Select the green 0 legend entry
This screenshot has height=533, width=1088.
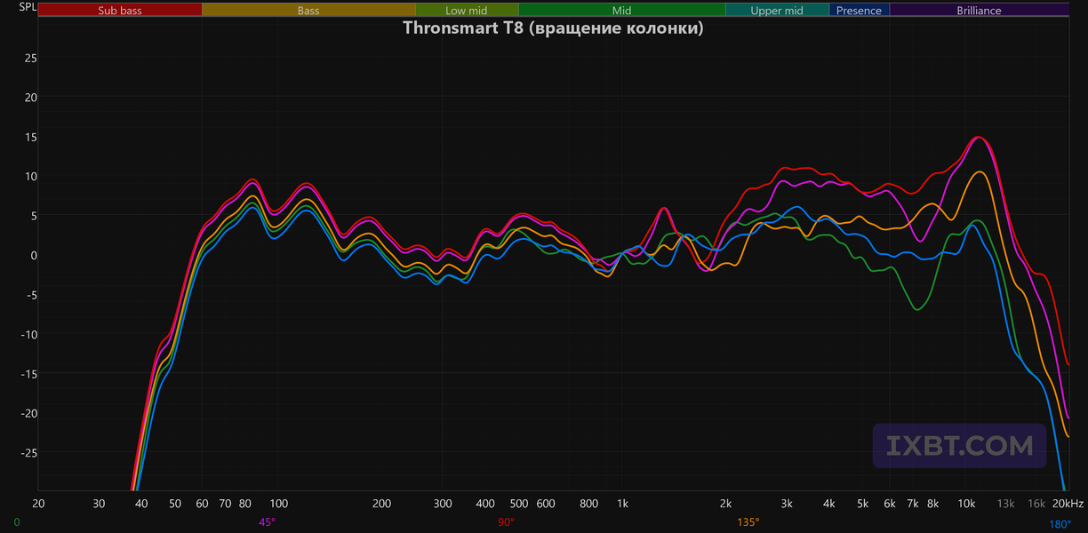click(x=17, y=522)
